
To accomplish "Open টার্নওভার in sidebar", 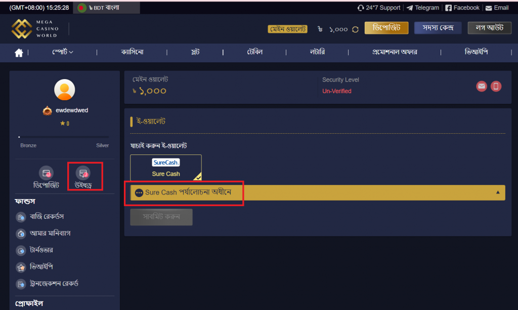I will click(34, 250).
